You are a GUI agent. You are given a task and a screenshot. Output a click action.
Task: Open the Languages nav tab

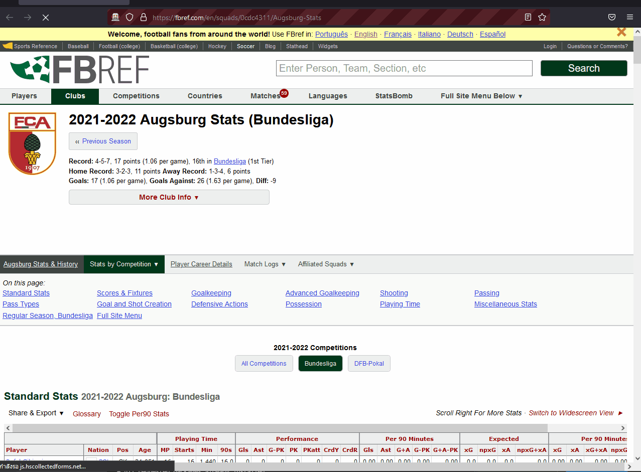328,96
